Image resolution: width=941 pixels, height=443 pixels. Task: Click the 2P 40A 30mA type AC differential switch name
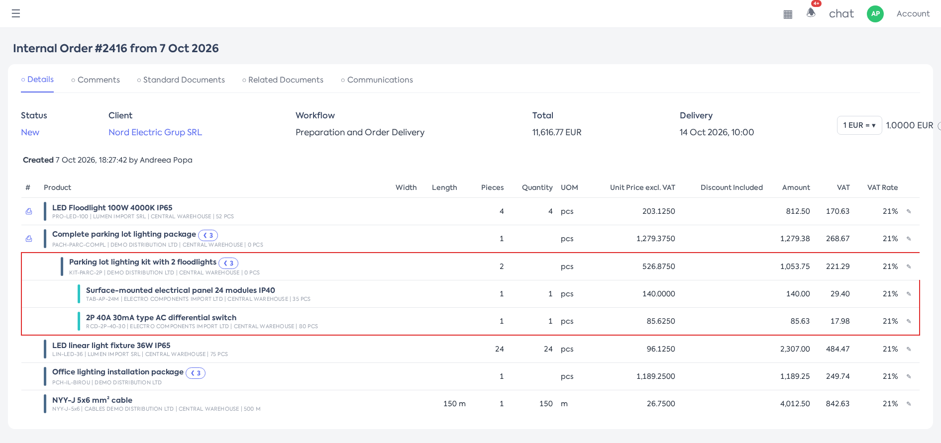161,318
